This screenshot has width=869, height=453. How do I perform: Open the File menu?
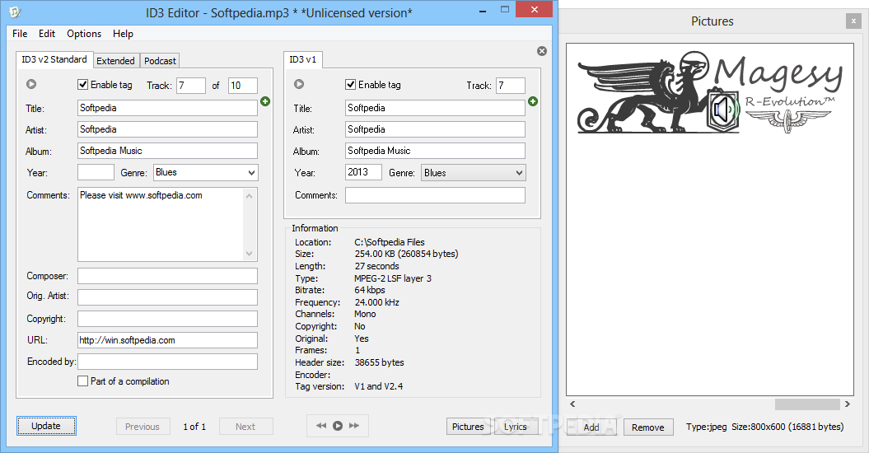click(x=20, y=33)
